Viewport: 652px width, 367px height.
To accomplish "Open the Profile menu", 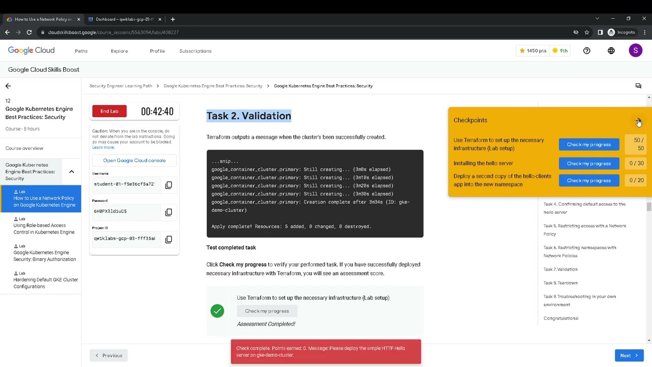I will point(157,51).
